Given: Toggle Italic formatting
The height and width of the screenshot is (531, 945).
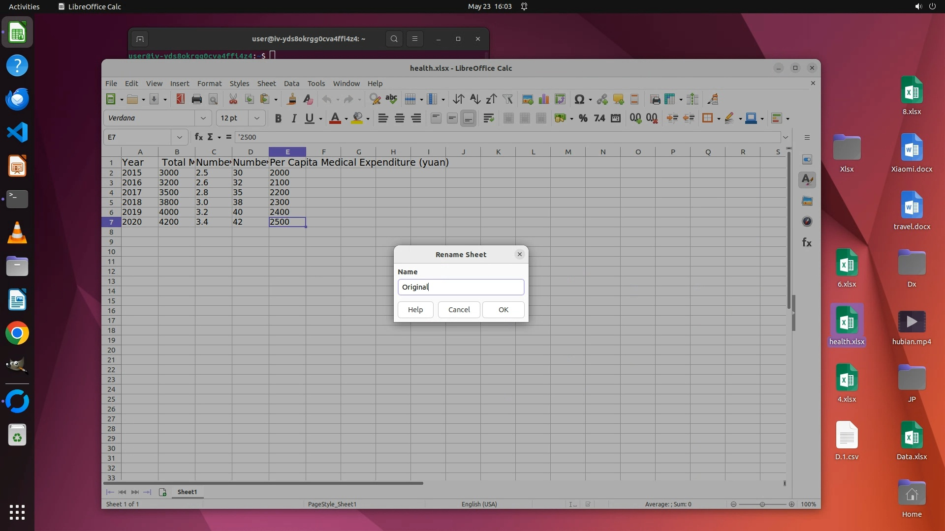Looking at the screenshot, I should click(x=294, y=118).
